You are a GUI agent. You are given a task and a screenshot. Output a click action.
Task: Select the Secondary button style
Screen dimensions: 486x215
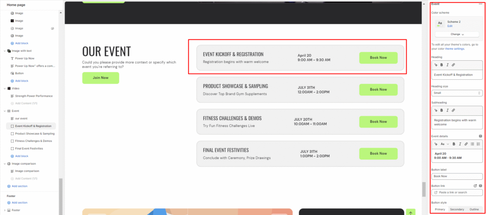tap(457, 209)
